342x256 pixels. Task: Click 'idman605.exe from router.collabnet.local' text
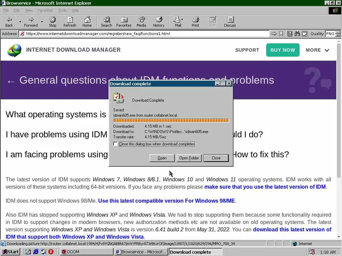(145, 115)
